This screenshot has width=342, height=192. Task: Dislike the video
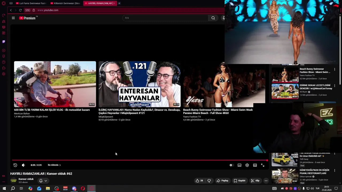(x=209, y=181)
